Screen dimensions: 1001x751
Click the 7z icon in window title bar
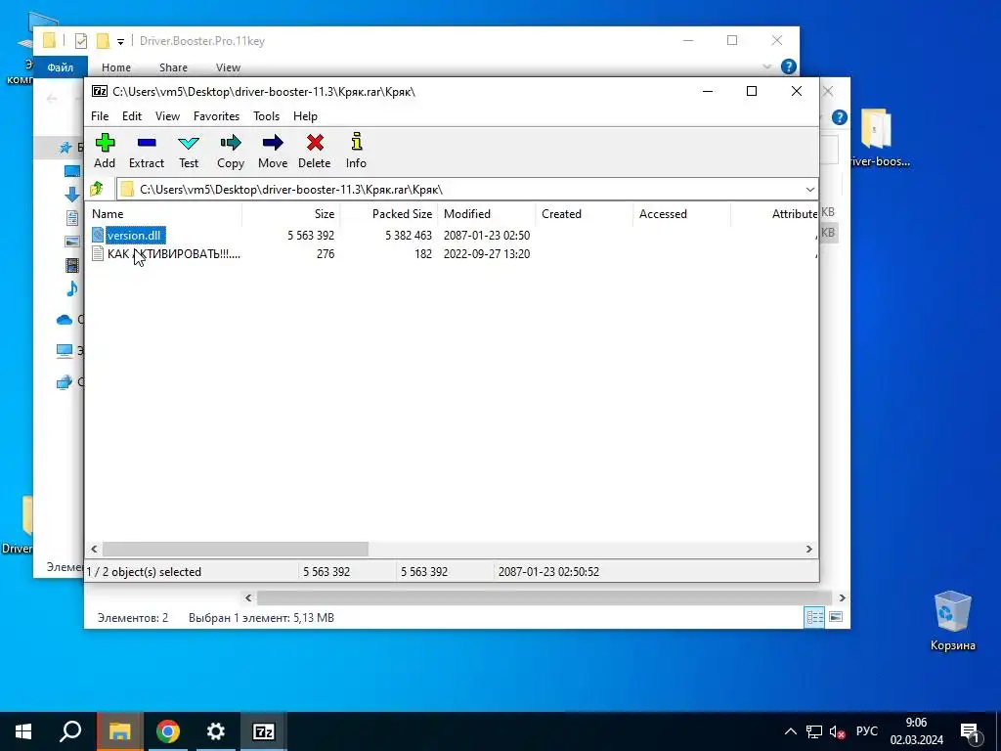100,91
